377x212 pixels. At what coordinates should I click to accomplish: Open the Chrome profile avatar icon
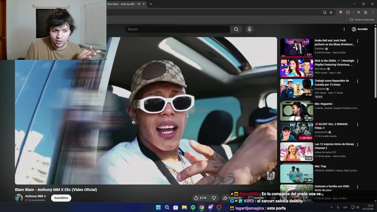tap(366, 12)
